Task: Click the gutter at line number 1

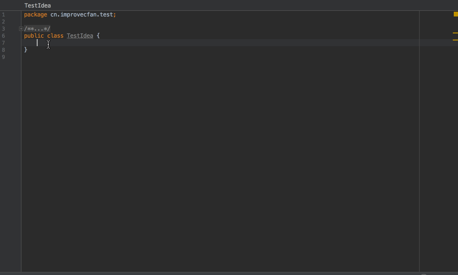Action: (3, 15)
